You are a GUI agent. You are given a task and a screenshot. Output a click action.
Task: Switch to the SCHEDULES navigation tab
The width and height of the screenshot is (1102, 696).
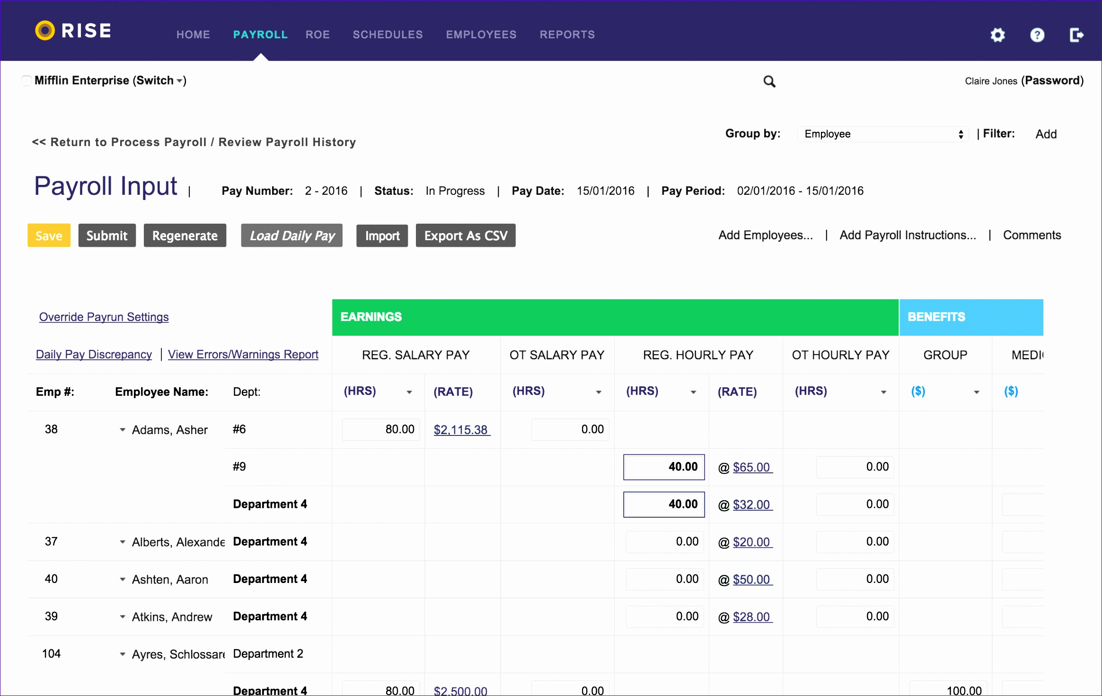388,34
